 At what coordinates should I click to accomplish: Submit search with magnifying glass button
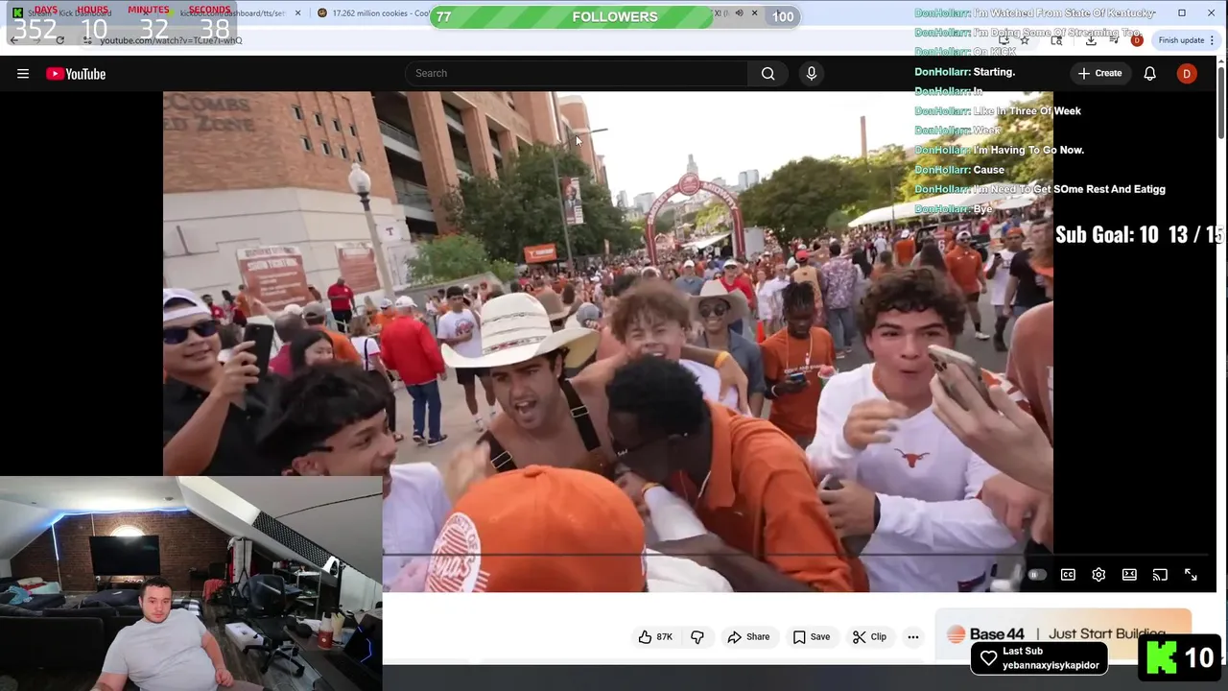click(767, 73)
